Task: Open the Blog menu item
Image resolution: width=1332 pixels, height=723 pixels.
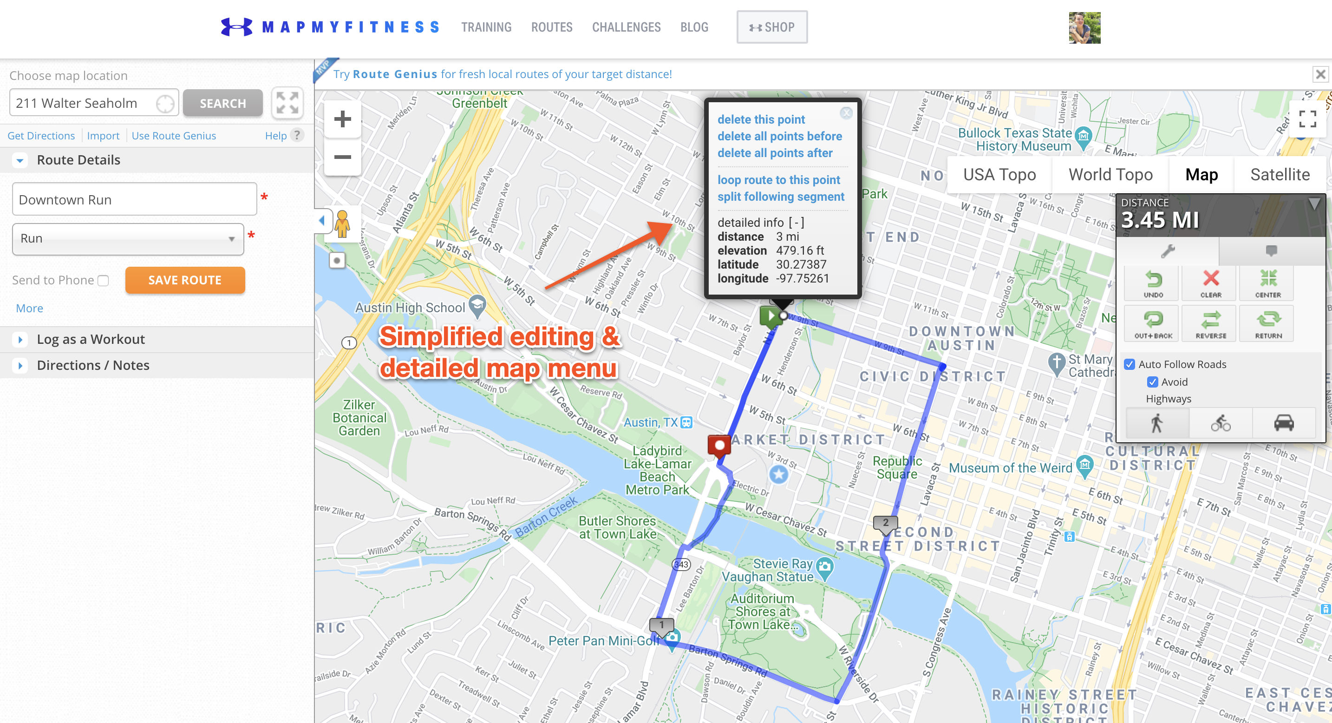Action: [694, 27]
